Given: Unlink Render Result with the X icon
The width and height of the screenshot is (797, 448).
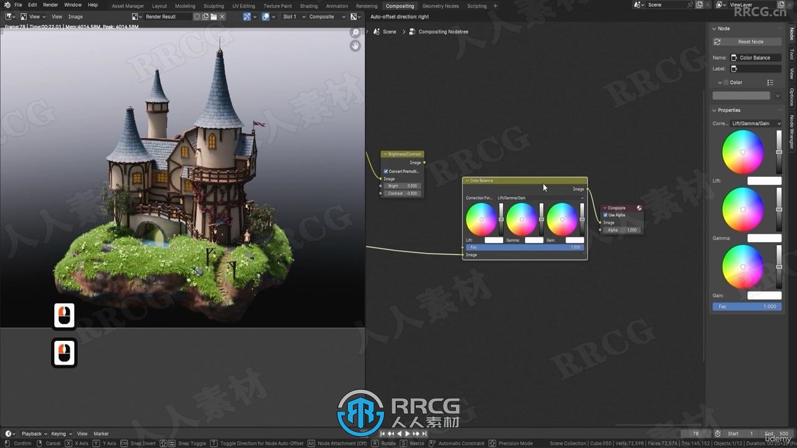Looking at the screenshot, I should point(222,17).
